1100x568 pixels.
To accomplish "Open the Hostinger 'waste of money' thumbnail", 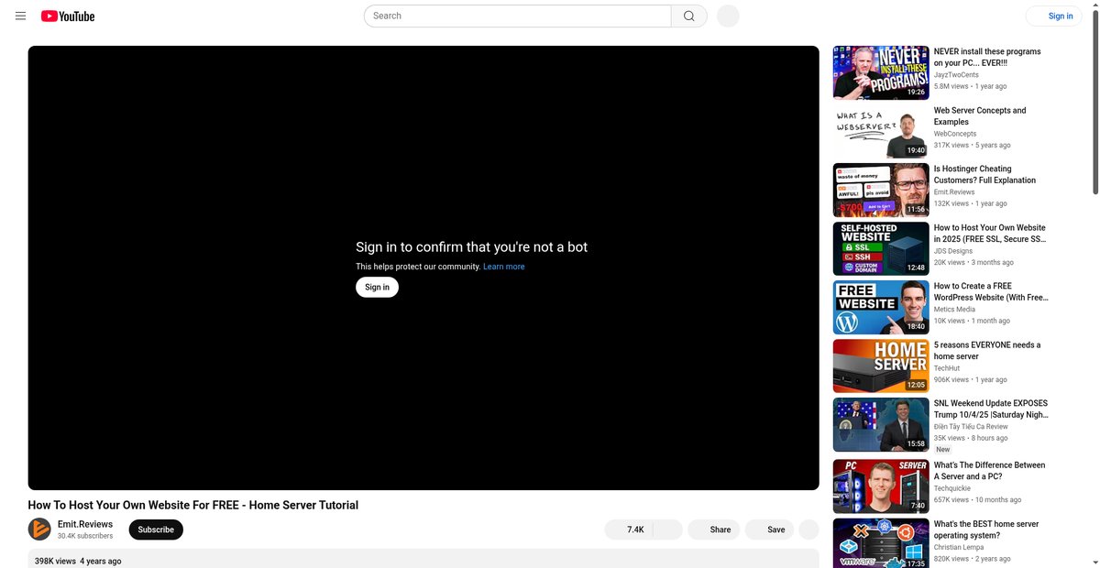I will coord(881,190).
